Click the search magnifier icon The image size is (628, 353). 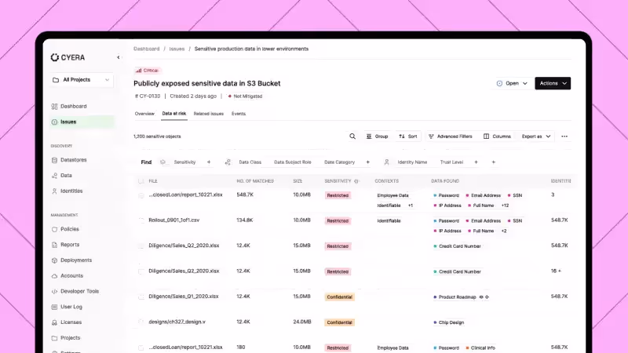[352, 136]
